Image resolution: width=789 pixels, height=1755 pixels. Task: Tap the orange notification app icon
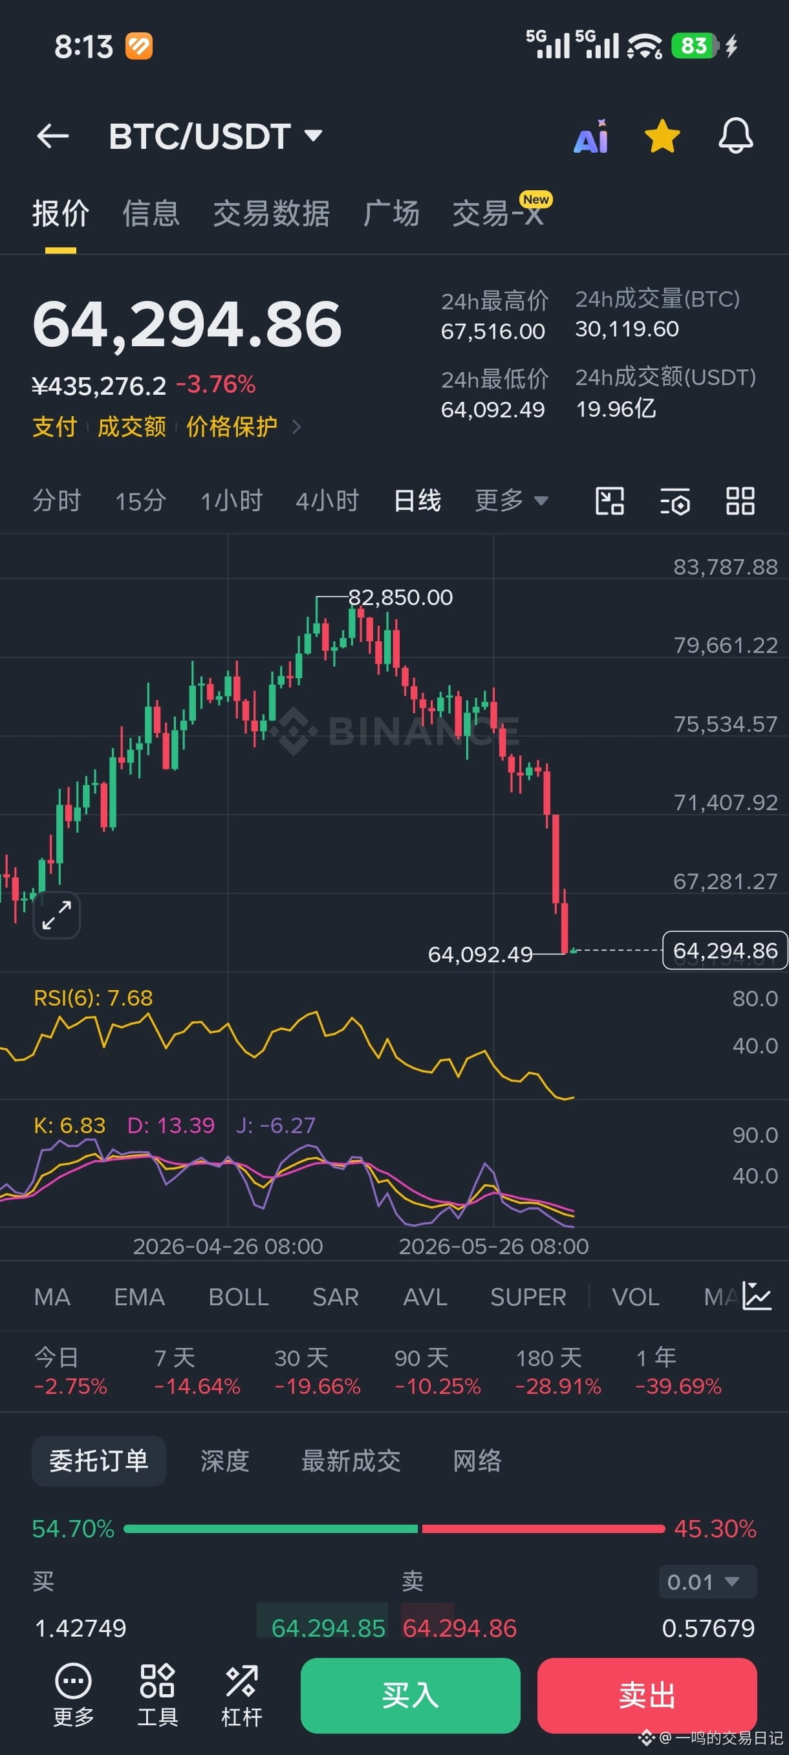(139, 47)
